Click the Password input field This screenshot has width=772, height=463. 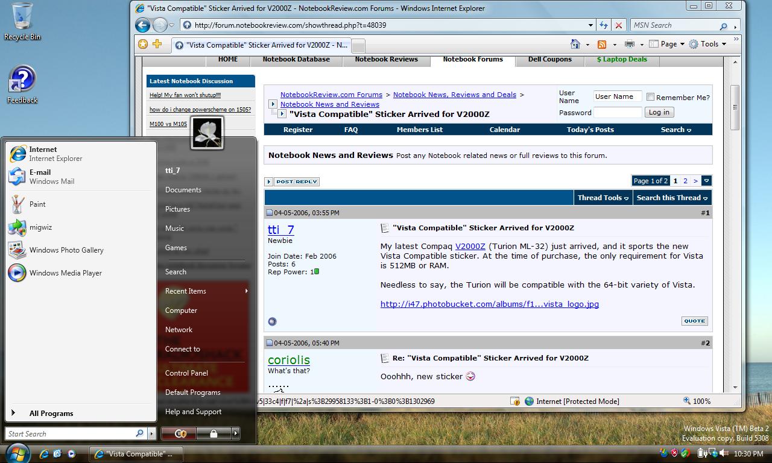coord(618,112)
